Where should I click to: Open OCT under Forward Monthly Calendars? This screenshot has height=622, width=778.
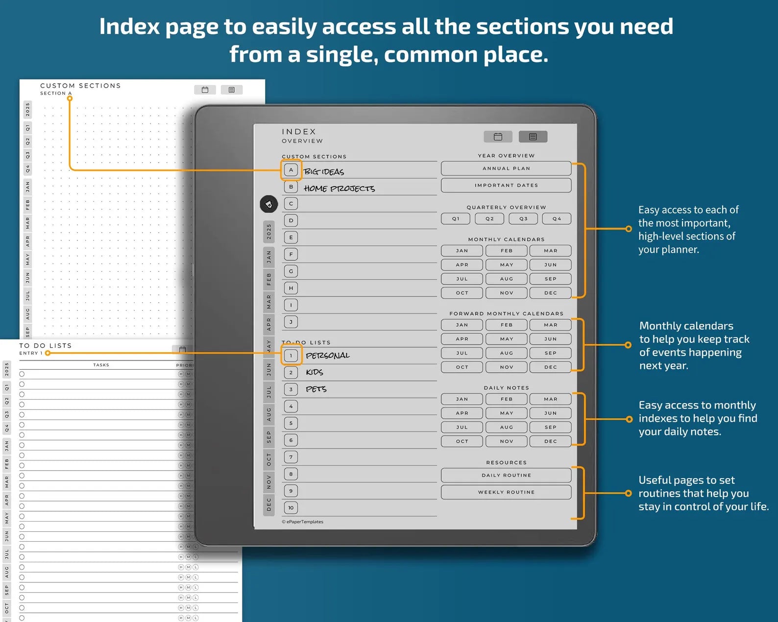pos(462,367)
